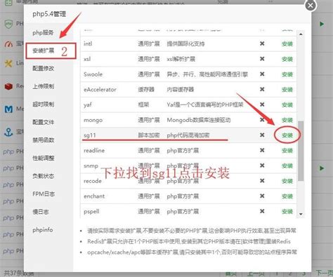
Task: Open the 慢日志 section
Action: (41, 212)
